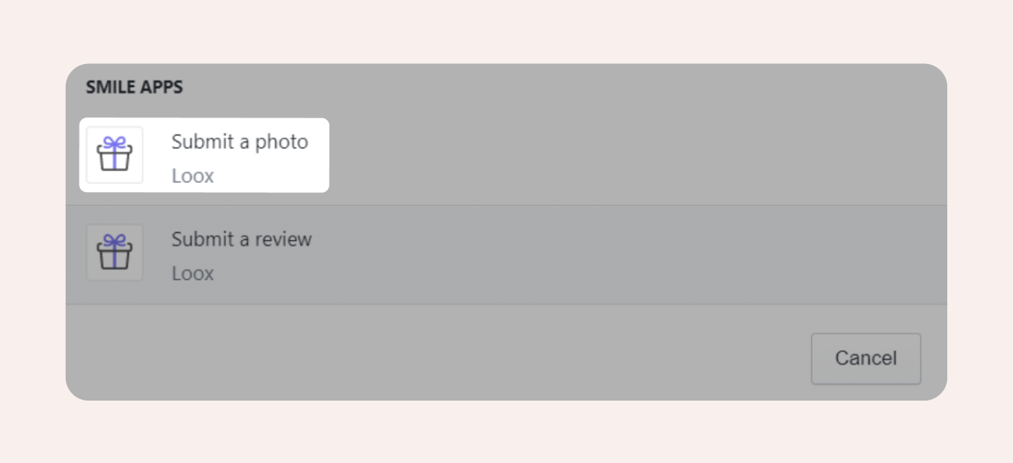This screenshot has width=1013, height=463.
Task: Click the Cancel label text
Action: pos(866,359)
